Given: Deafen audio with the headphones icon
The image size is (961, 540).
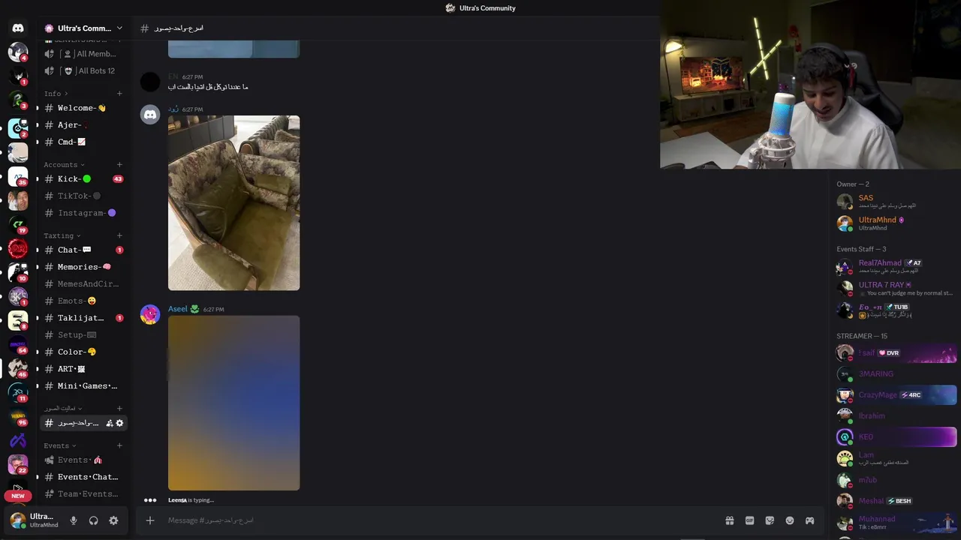Looking at the screenshot, I should click(94, 520).
